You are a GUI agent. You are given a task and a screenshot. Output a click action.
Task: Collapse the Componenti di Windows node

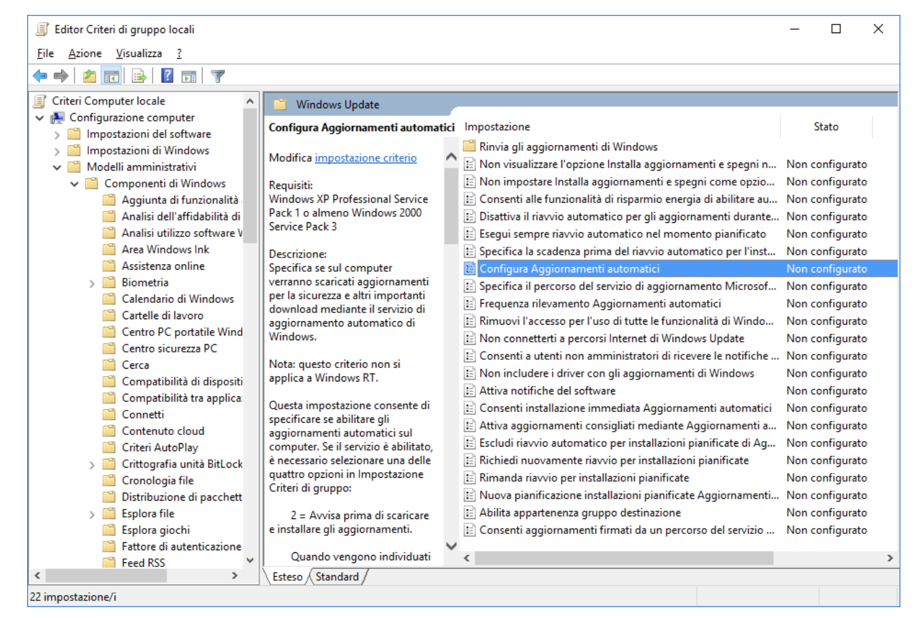coord(75,184)
